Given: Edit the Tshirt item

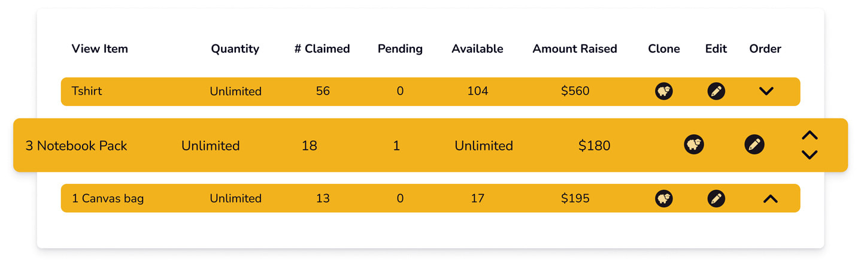Looking at the screenshot, I should tap(716, 91).
